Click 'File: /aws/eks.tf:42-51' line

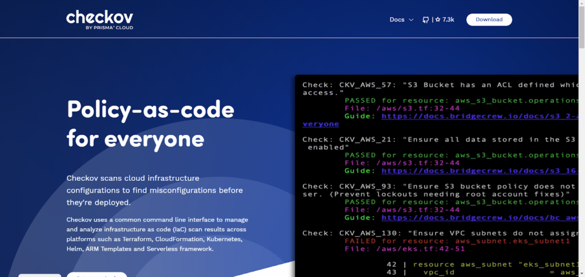click(405, 249)
